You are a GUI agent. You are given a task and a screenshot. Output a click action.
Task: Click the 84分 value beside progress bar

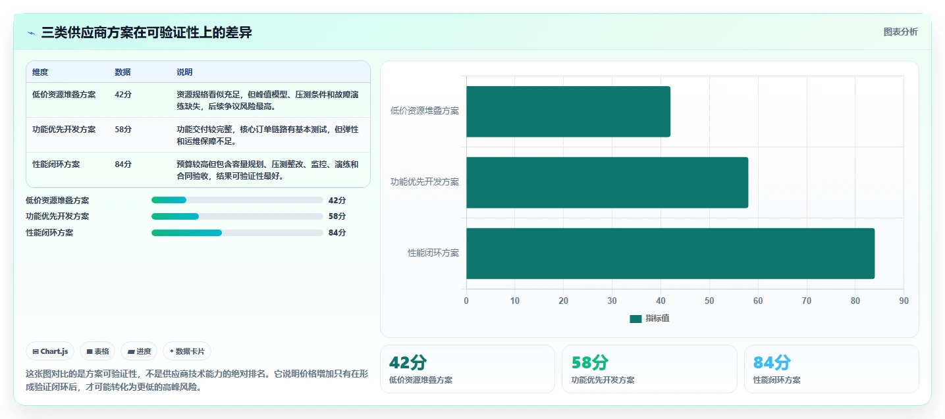click(x=337, y=233)
